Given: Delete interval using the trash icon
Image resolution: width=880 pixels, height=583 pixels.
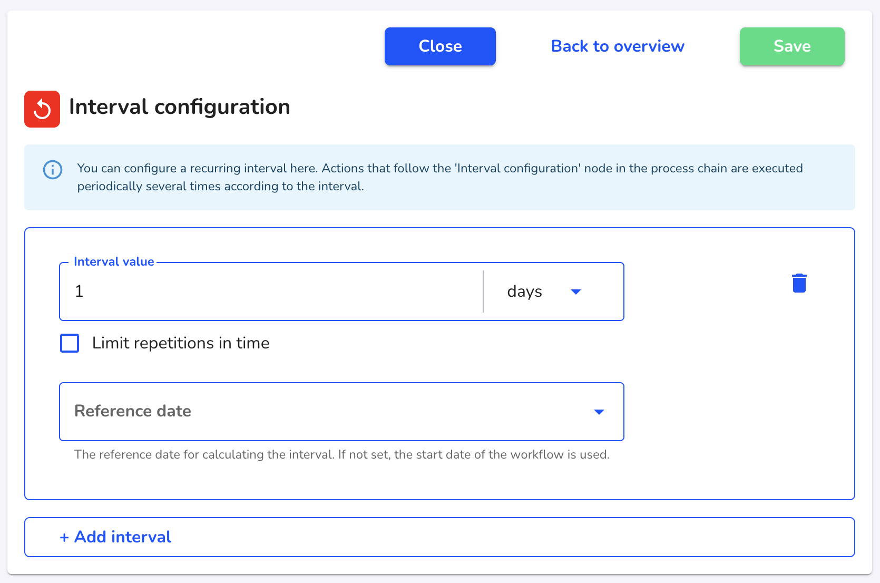Looking at the screenshot, I should pos(799,283).
